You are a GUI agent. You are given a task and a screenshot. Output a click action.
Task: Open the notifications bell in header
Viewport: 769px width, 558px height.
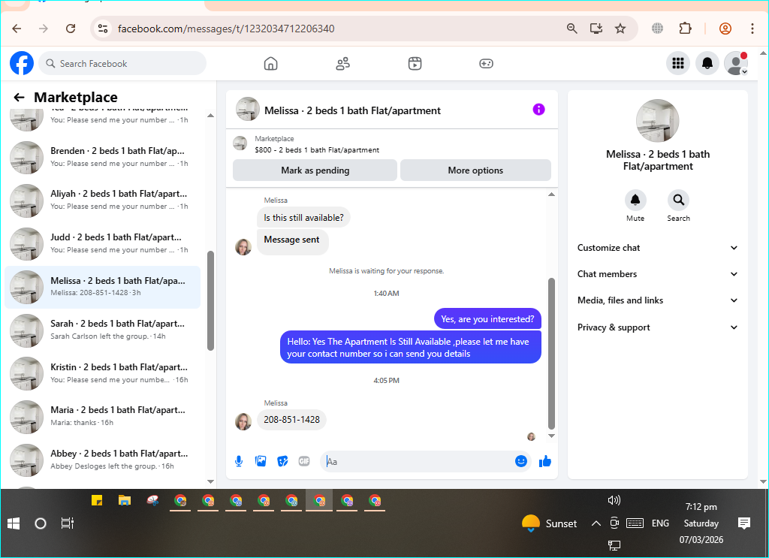click(x=707, y=63)
